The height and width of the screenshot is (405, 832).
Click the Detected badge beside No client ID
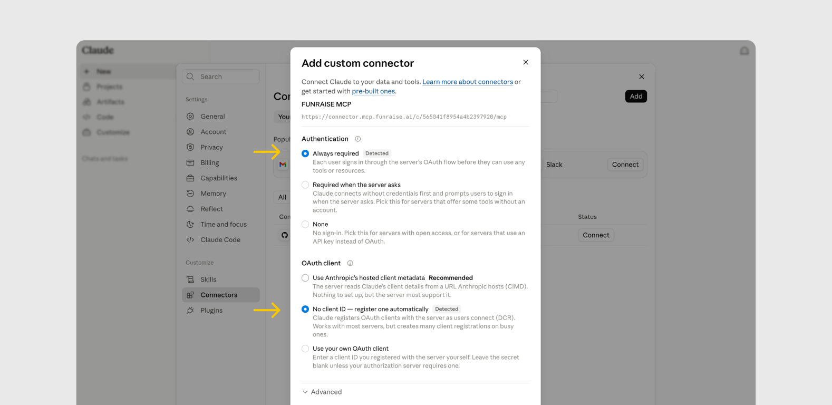[x=447, y=309]
